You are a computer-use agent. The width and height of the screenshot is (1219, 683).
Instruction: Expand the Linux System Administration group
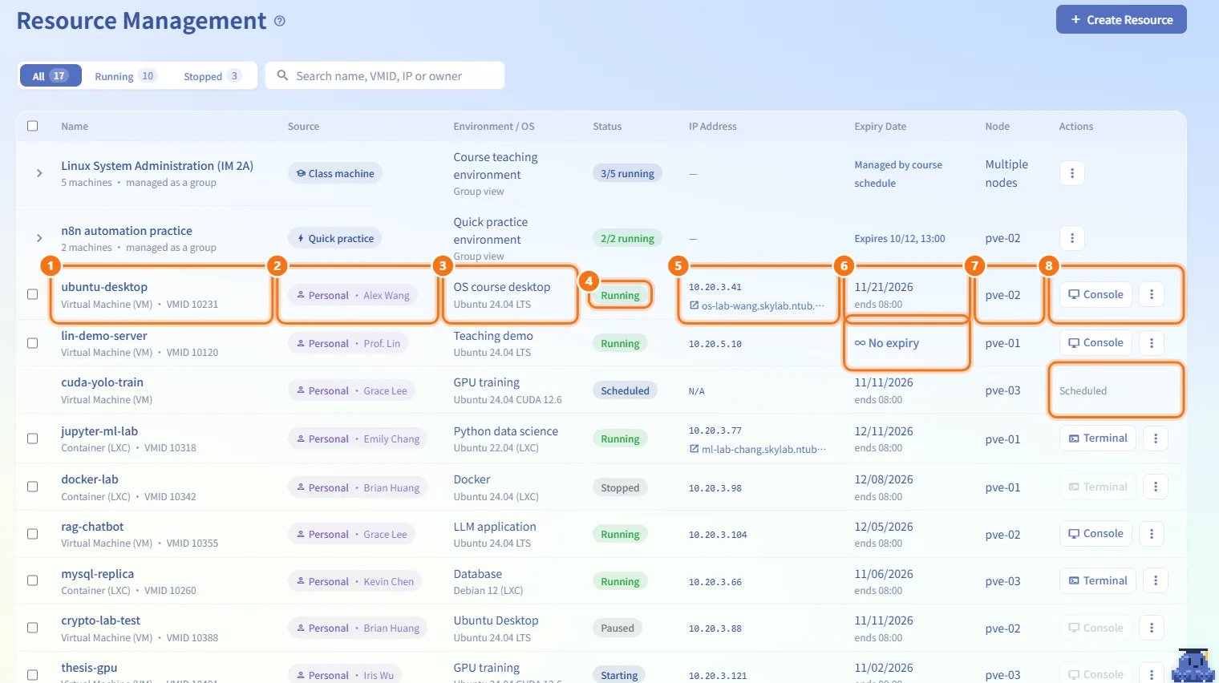[x=38, y=173]
